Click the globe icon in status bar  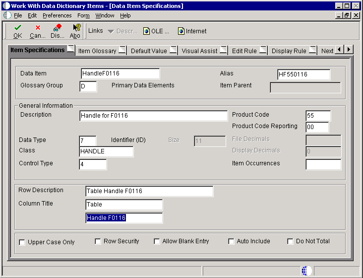307,271
